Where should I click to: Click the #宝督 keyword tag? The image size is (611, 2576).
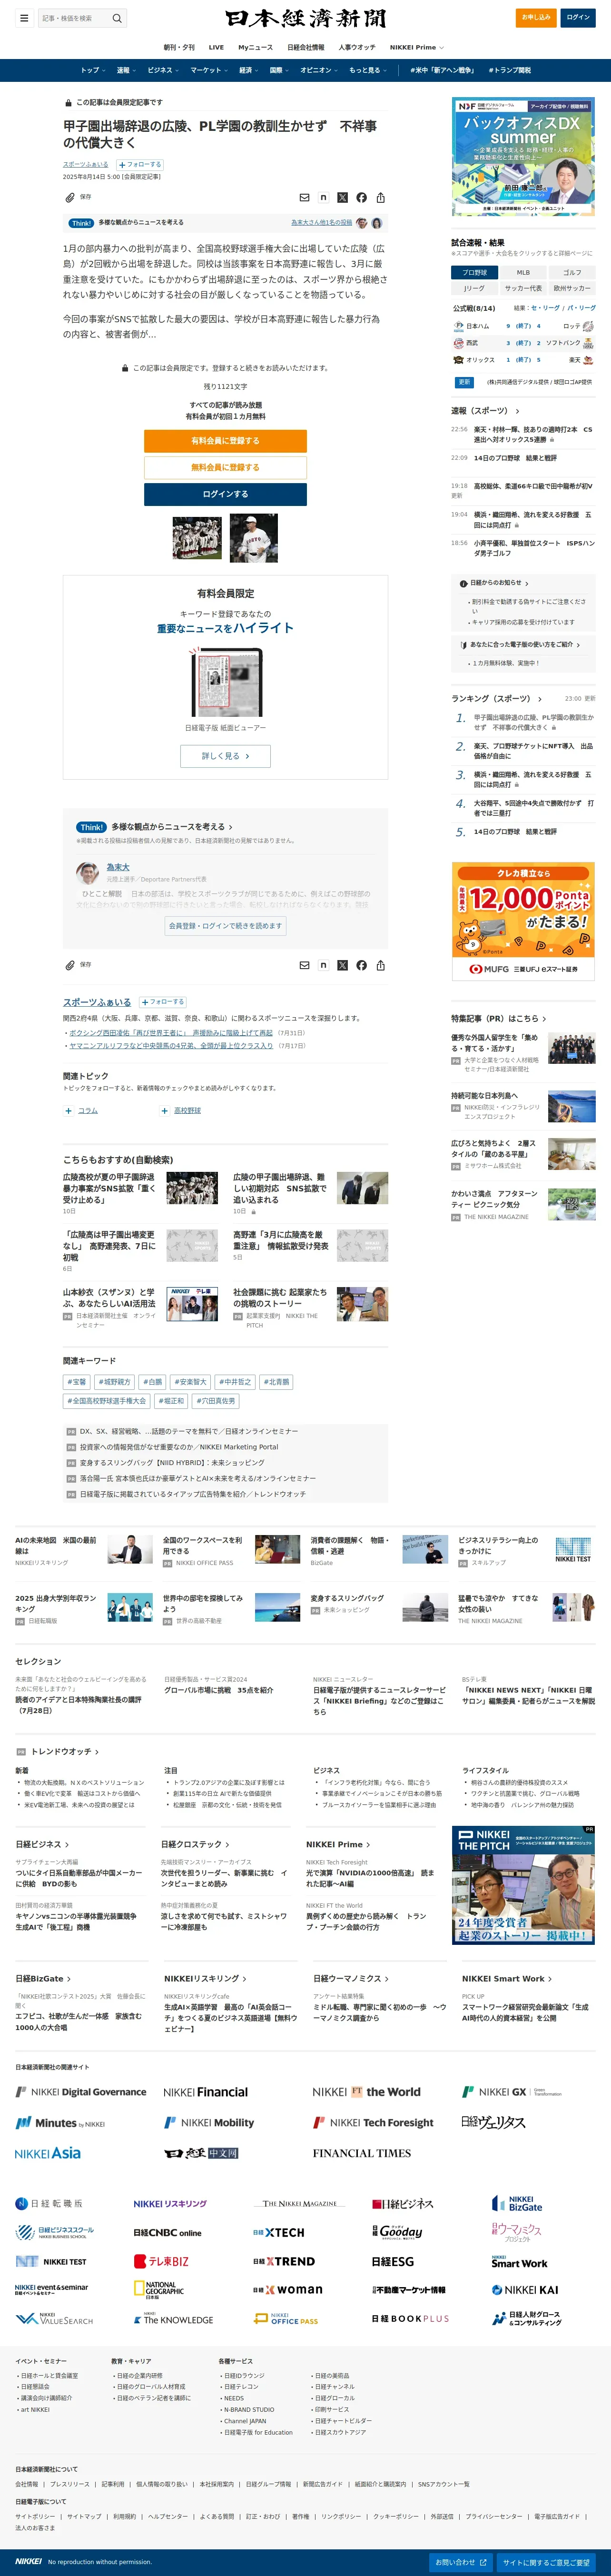point(77,1382)
